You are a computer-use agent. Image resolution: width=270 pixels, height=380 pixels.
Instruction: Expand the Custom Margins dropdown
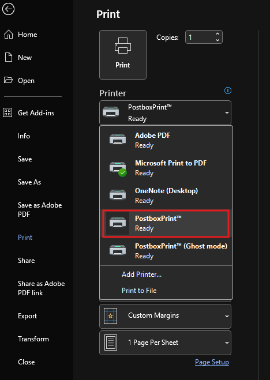pyautogui.click(x=166, y=316)
